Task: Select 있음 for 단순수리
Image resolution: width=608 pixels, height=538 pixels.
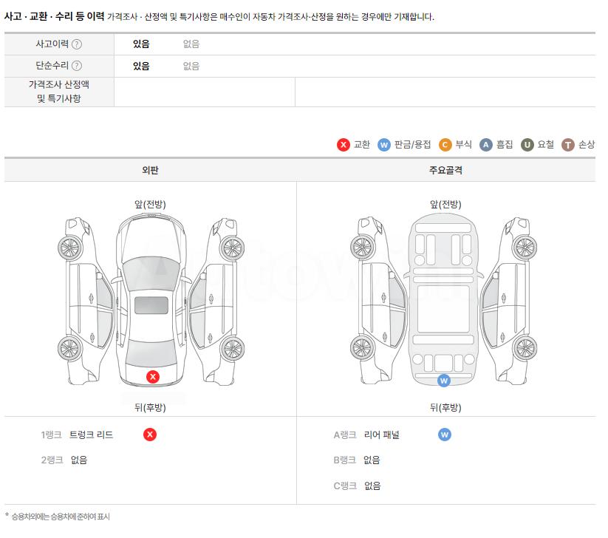Action: click(141, 66)
